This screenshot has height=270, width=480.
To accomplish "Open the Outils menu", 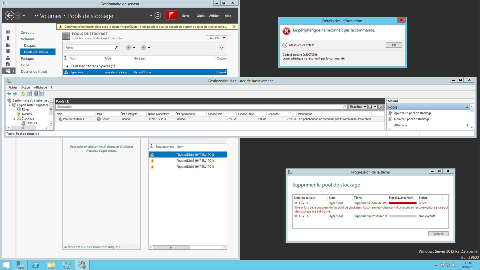I will click(x=200, y=16).
